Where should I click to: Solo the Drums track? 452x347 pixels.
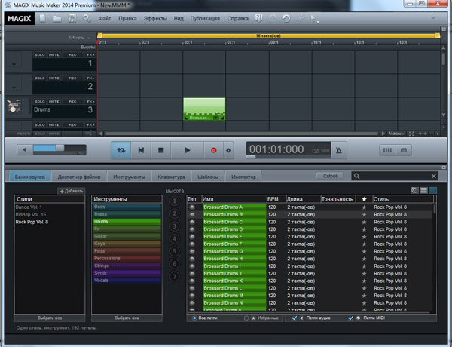(40, 101)
